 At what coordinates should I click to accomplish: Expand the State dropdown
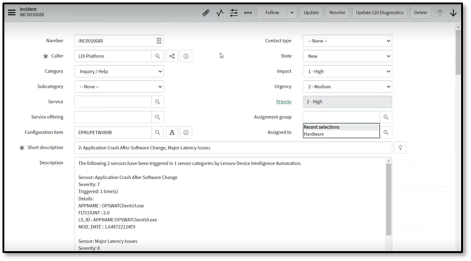(347, 56)
